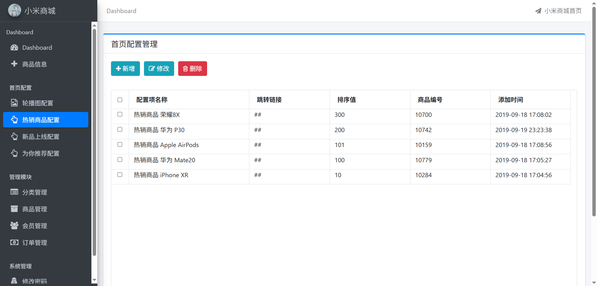Click the sort value 300
This screenshot has height=286, width=597.
(340, 115)
